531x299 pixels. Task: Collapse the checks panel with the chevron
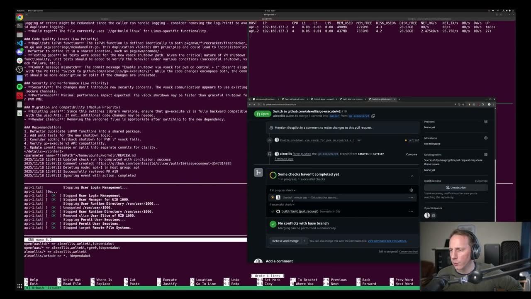pyautogui.click(x=412, y=175)
